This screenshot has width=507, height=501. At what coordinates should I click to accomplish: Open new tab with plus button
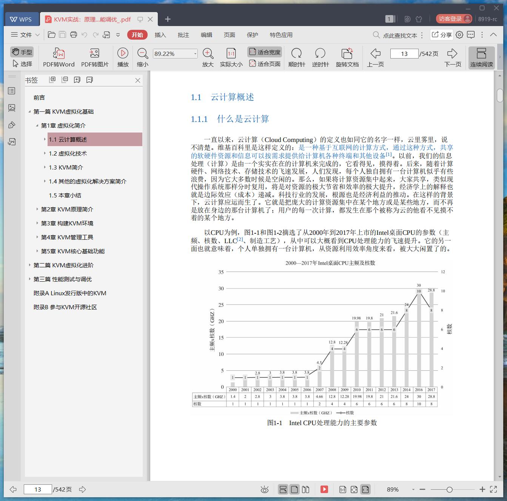click(x=168, y=19)
